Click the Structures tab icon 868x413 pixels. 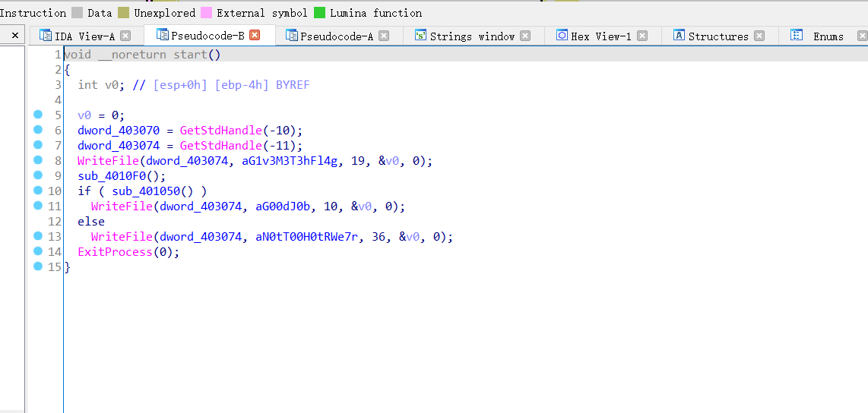coord(680,36)
